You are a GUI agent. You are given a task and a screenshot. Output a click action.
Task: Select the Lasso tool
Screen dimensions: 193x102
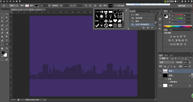point(2,18)
